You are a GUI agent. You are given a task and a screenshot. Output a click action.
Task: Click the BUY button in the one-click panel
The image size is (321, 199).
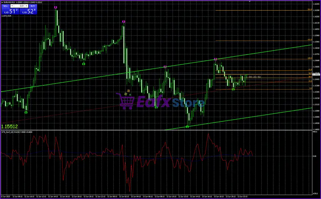point(33,6)
